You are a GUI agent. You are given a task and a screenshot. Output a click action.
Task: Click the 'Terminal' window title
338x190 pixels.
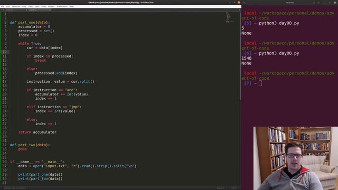289,3
